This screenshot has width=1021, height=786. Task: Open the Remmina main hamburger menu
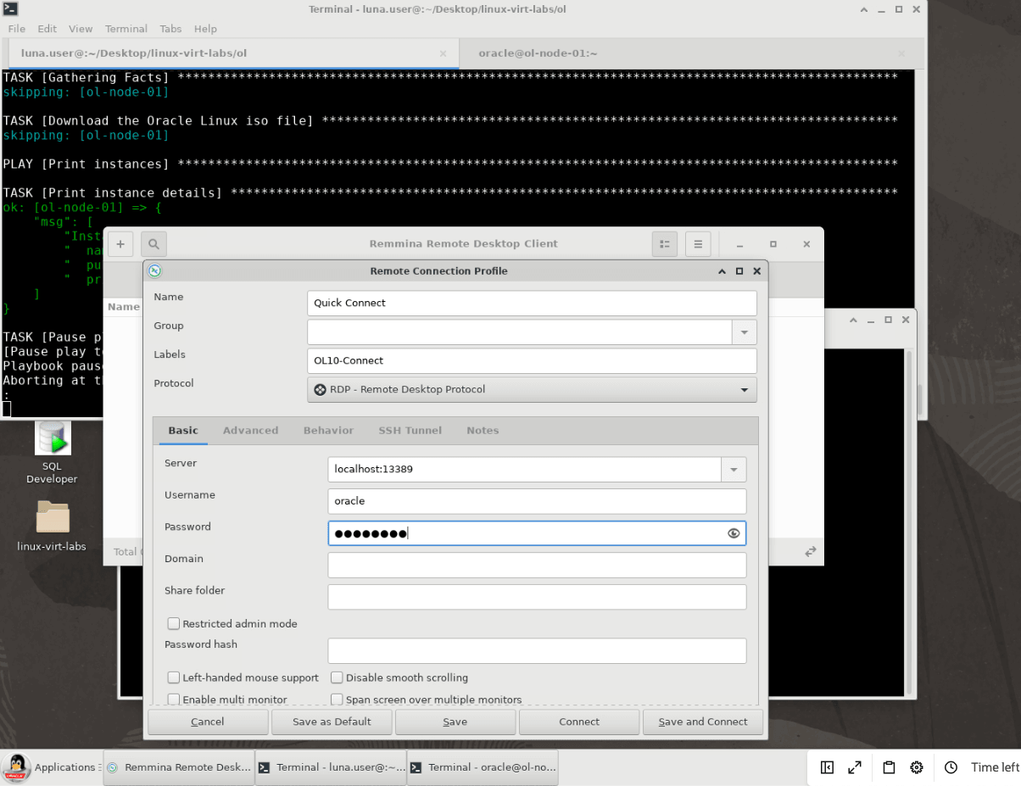[x=697, y=243]
